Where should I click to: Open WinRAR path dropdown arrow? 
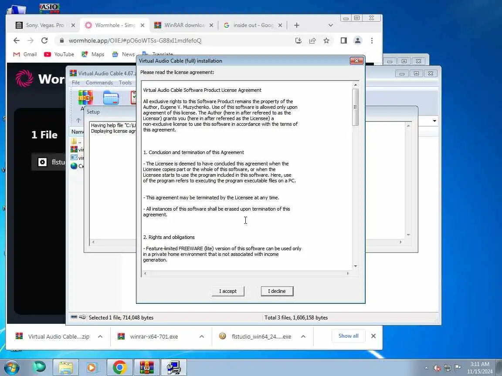click(x=434, y=121)
